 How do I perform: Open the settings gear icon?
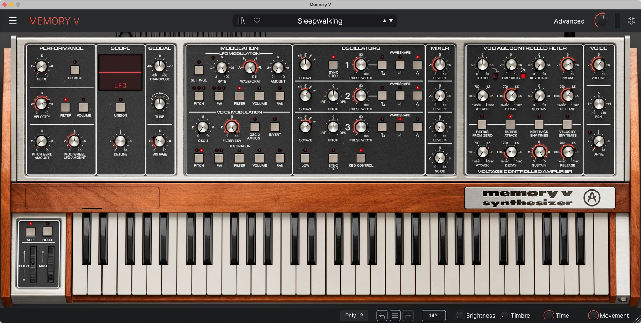[631, 21]
